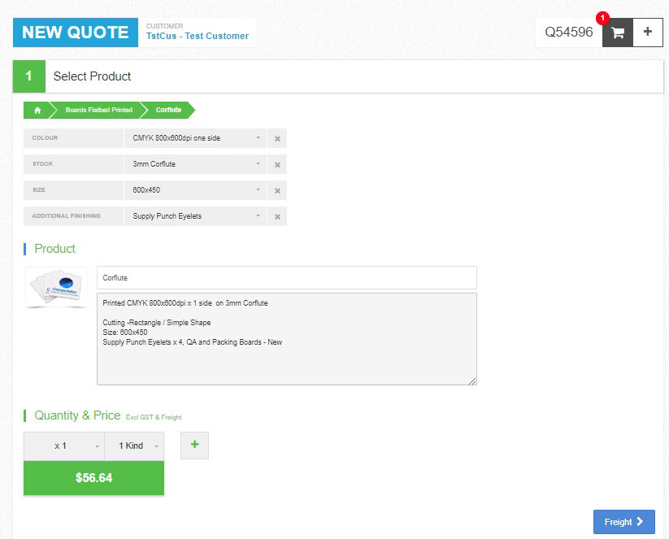
Task: Clear the Size selection with its X
Action: pyautogui.click(x=277, y=191)
